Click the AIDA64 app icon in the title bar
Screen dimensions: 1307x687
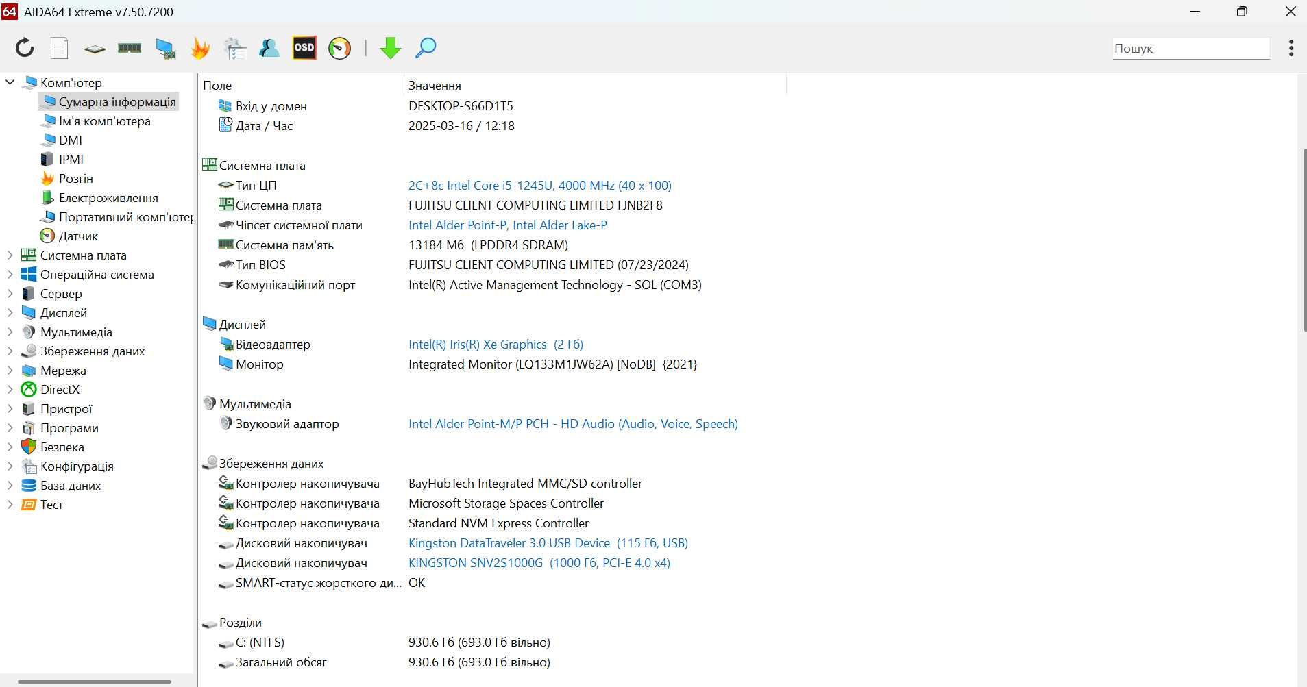pos(10,11)
